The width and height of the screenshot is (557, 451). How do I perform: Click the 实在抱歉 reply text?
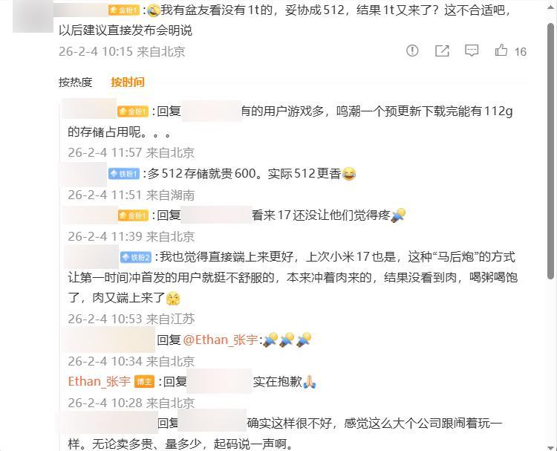click(x=277, y=382)
